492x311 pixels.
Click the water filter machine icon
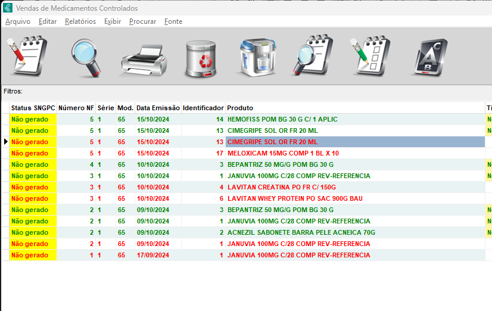(x=258, y=58)
